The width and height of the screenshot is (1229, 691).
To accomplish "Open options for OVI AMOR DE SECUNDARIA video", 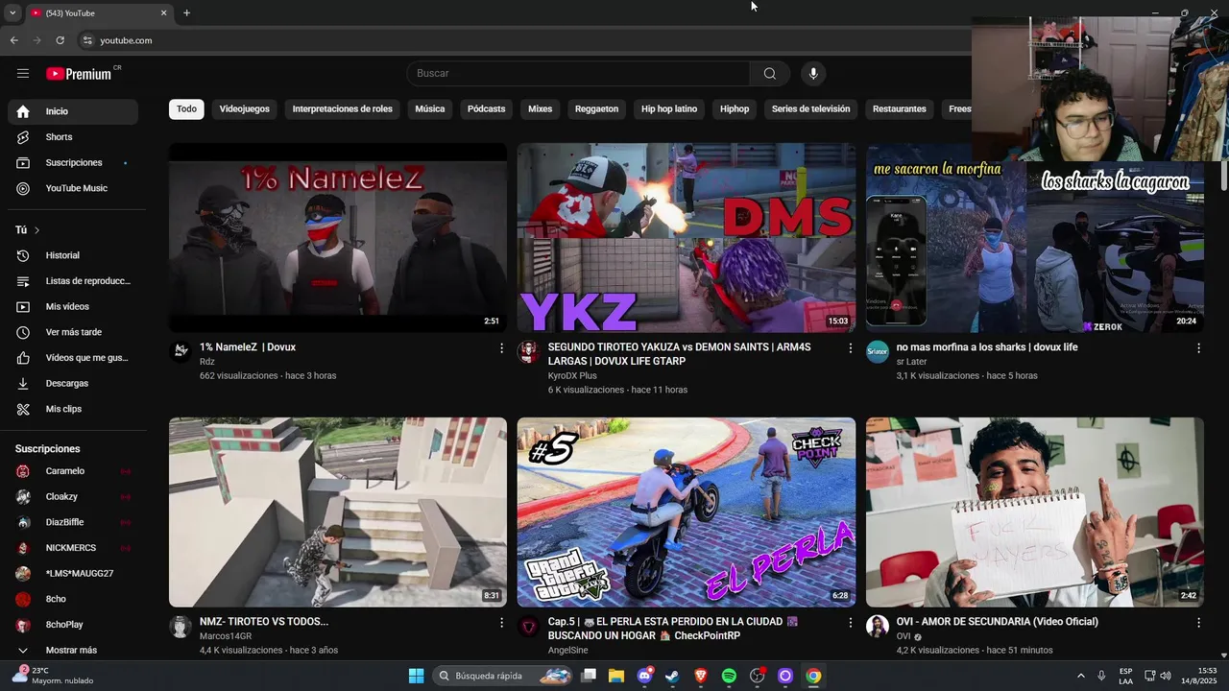I will point(1198,623).
